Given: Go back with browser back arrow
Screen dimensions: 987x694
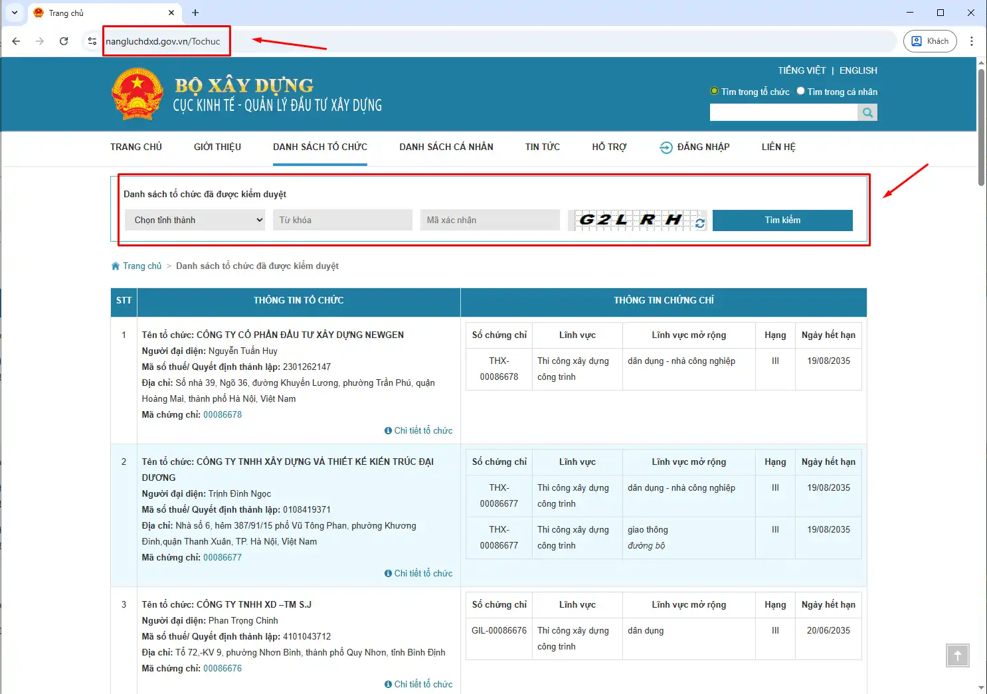Looking at the screenshot, I should [x=17, y=41].
